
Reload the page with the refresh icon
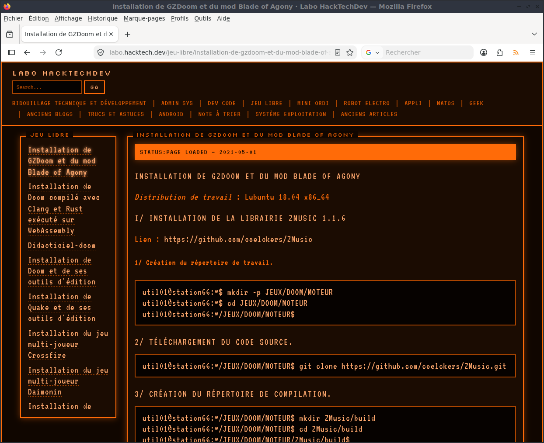(x=59, y=52)
